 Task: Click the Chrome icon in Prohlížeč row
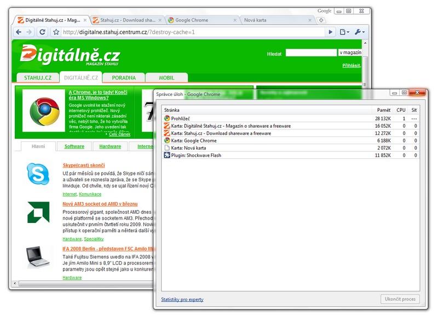click(167, 118)
